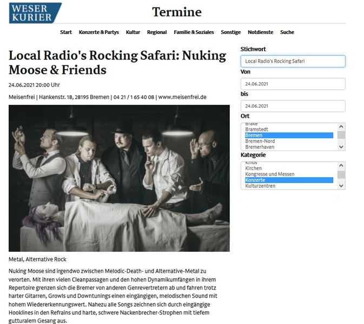Viewport: 364px width, 324px height.
Task: Open the Suche page
Action: pyautogui.click(x=287, y=32)
